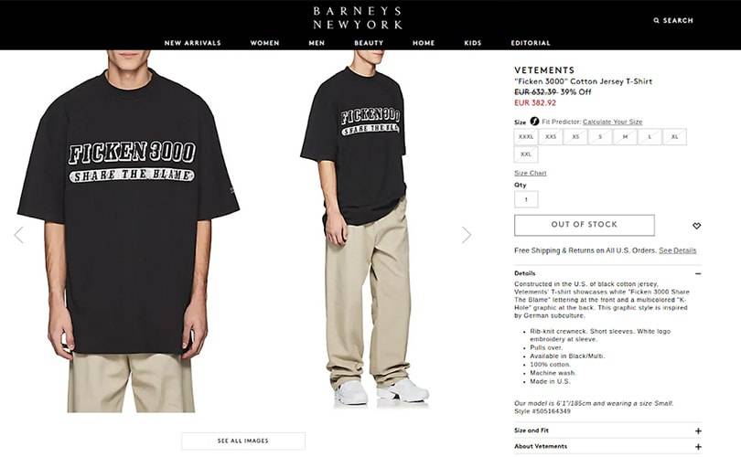
Task: Click the search magnifier icon
Action: 657,20
